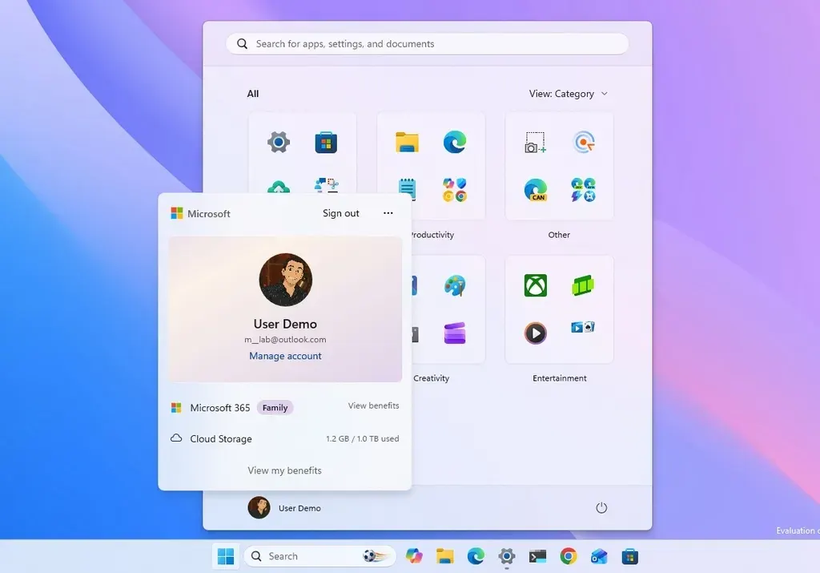
Task: Click the User Demo profile in Start footer
Action: 284,507
